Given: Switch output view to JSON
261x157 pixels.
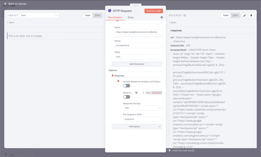Looking at the screenshot, I should pyautogui.click(x=235, y=15).
